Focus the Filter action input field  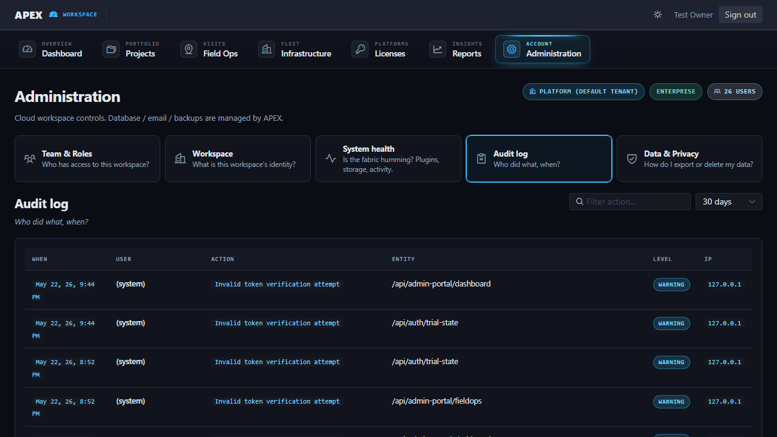point(630,202)
